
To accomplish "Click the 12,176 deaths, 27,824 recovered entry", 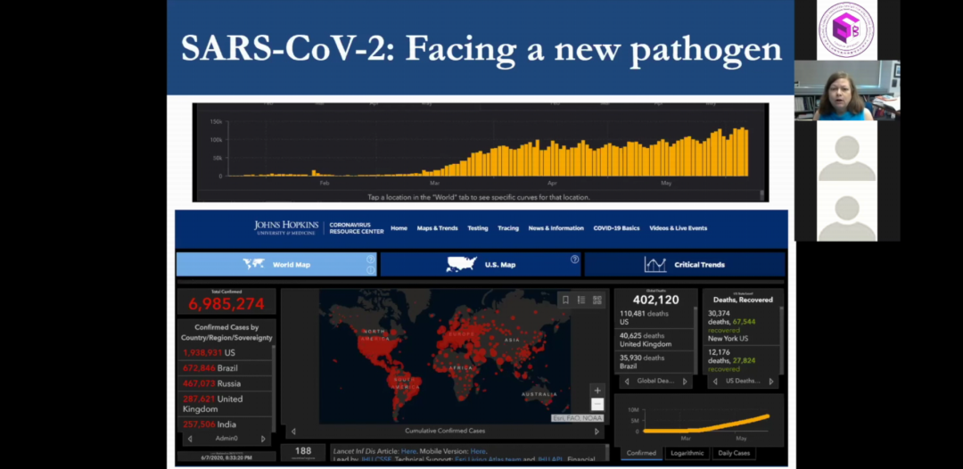I will tap(741, 360).
